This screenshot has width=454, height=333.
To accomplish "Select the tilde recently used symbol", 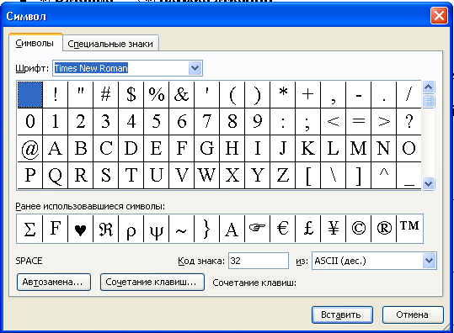I will (x=182, y=229).
